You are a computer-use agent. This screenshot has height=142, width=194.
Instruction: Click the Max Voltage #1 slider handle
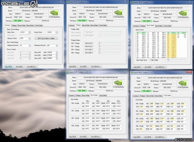[x=120, y=32]
